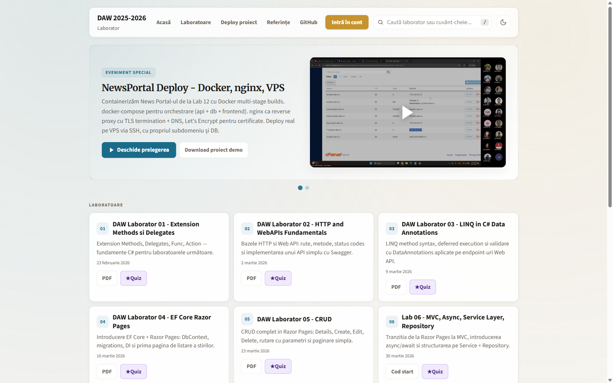Image resolution: width=613 pixels, height=383 pixels.
Task: Click the 06 lab number badge
Action: coord(392,322)
